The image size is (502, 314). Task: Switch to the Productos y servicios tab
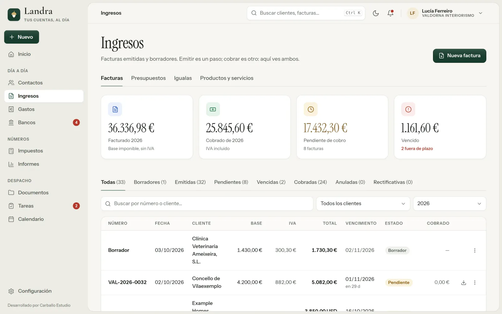click(x=227, y=78)
